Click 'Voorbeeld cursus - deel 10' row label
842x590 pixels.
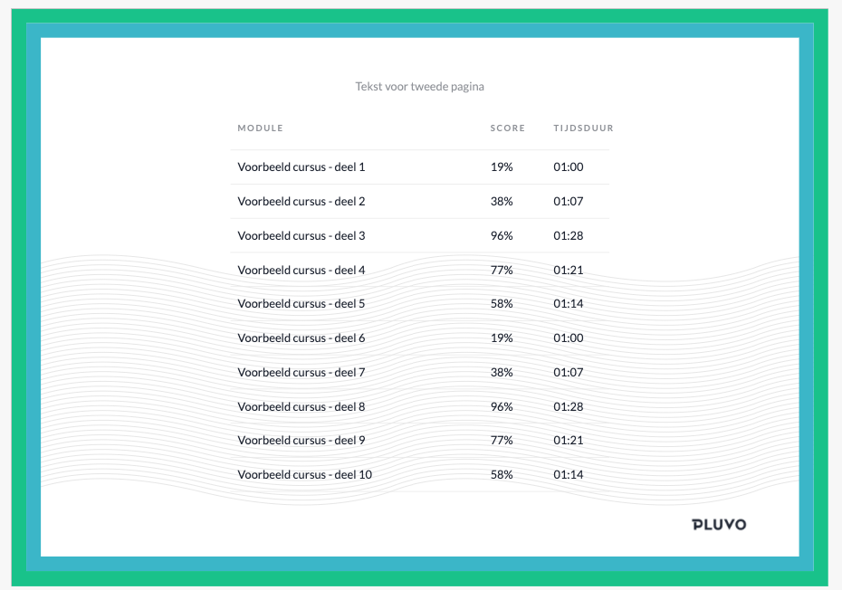tap(304, 475)
